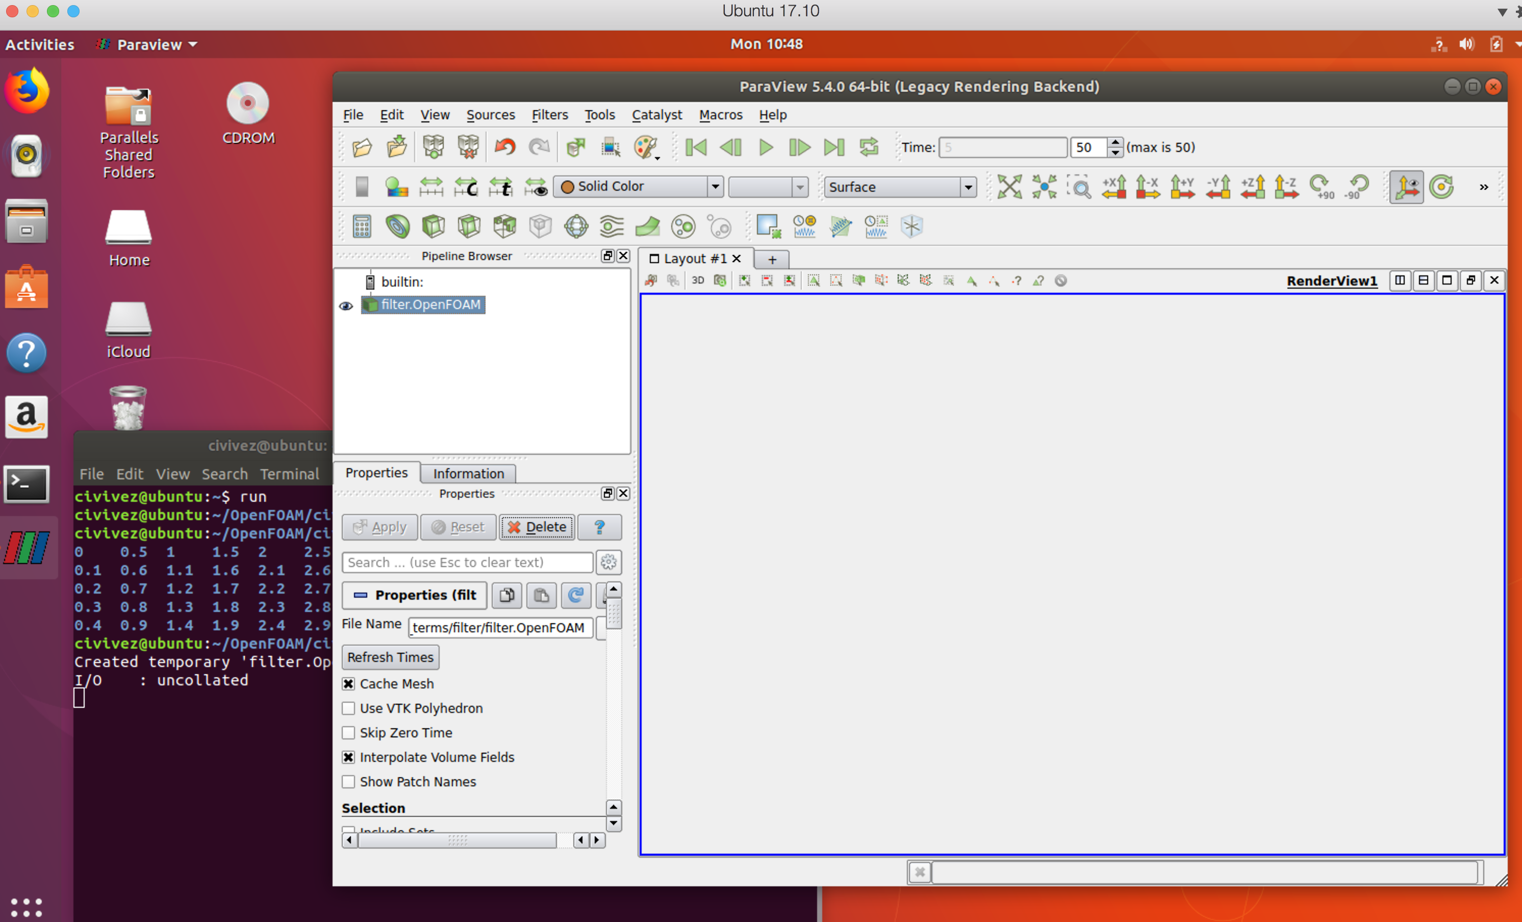Click the Undo arrow icon

(504, 147)
